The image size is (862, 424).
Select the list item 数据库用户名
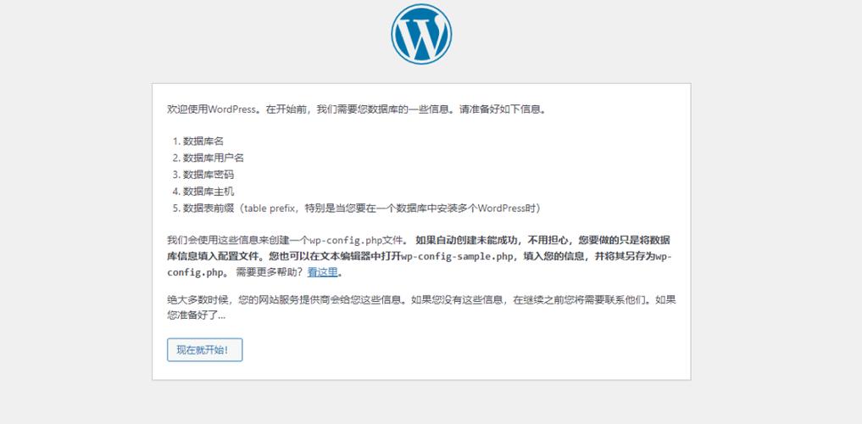pyautogui.click(x=214, y=158)
